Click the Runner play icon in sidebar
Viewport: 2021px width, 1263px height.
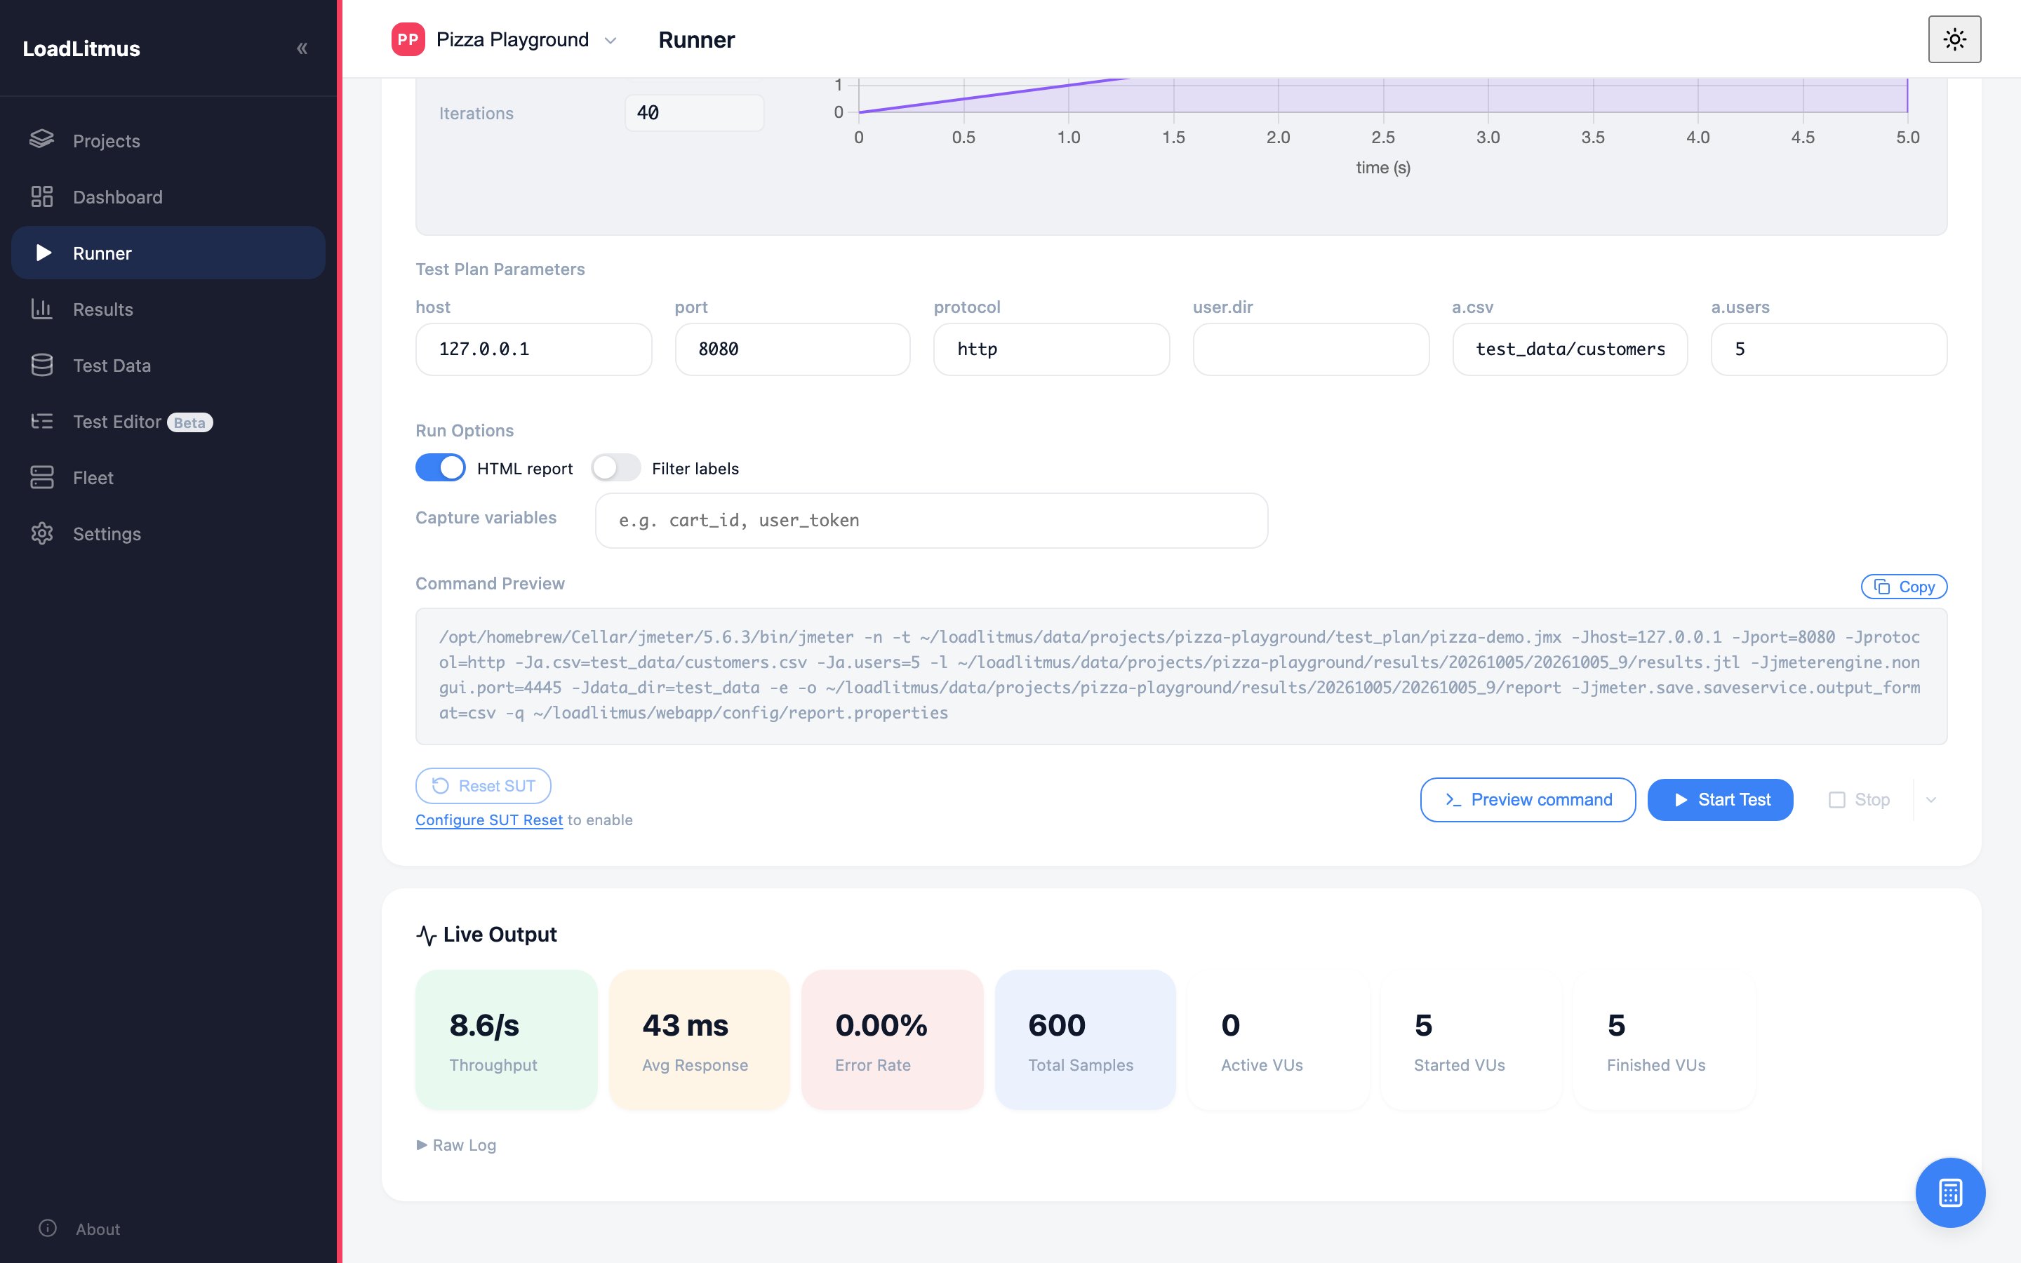click(x=44, y=253)
